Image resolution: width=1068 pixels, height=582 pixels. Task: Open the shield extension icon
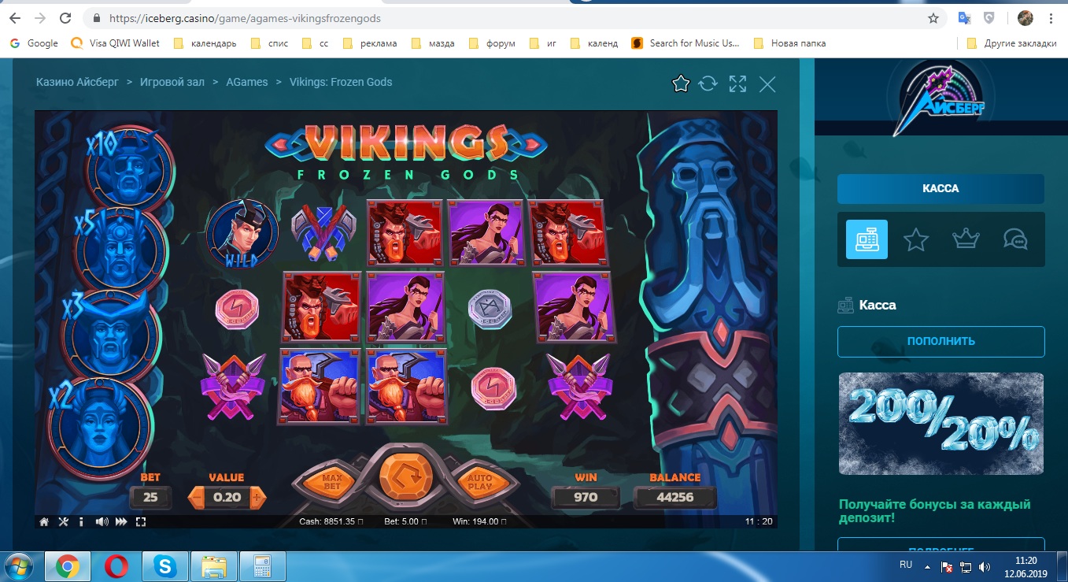(989, 18)
